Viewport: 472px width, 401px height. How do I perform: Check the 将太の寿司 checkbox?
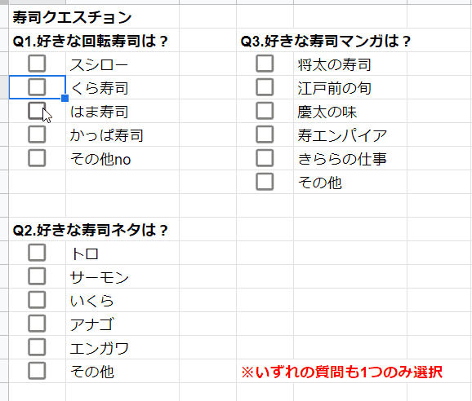[265, 64]
